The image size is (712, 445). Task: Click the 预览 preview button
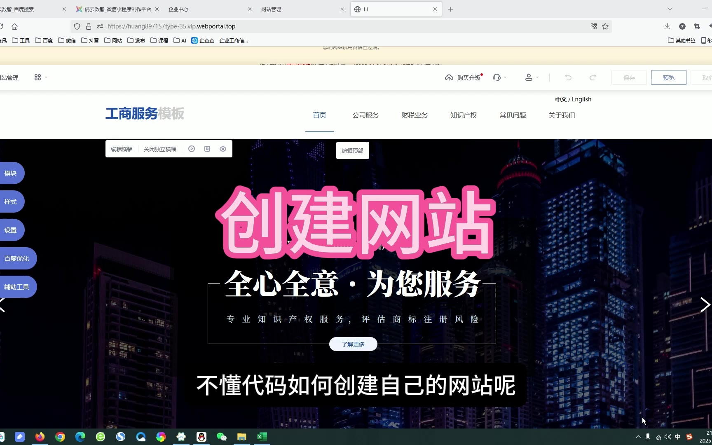pos(669,77)
